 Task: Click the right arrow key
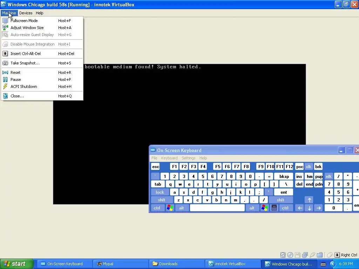click(319, 208)
